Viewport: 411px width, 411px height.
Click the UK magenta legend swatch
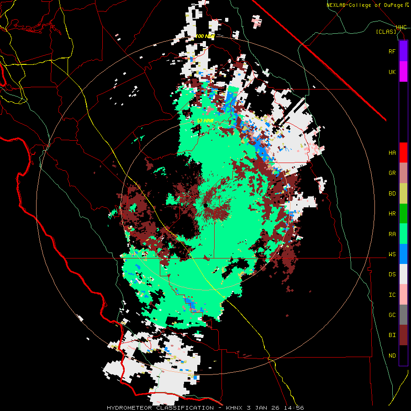tap(403, 72)
